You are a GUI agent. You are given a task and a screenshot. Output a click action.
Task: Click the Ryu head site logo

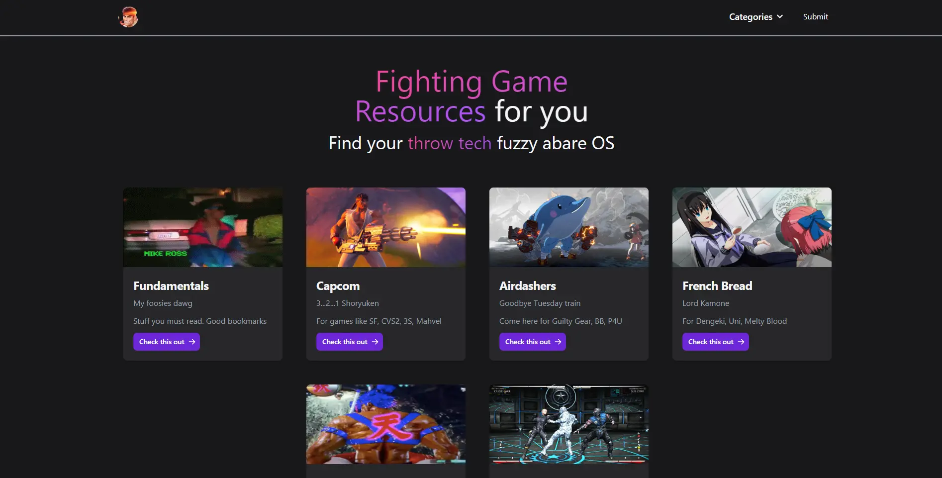128,17
